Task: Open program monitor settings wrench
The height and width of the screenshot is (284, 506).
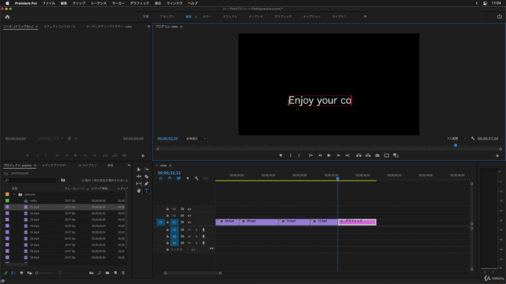Action: pos(473,139)
